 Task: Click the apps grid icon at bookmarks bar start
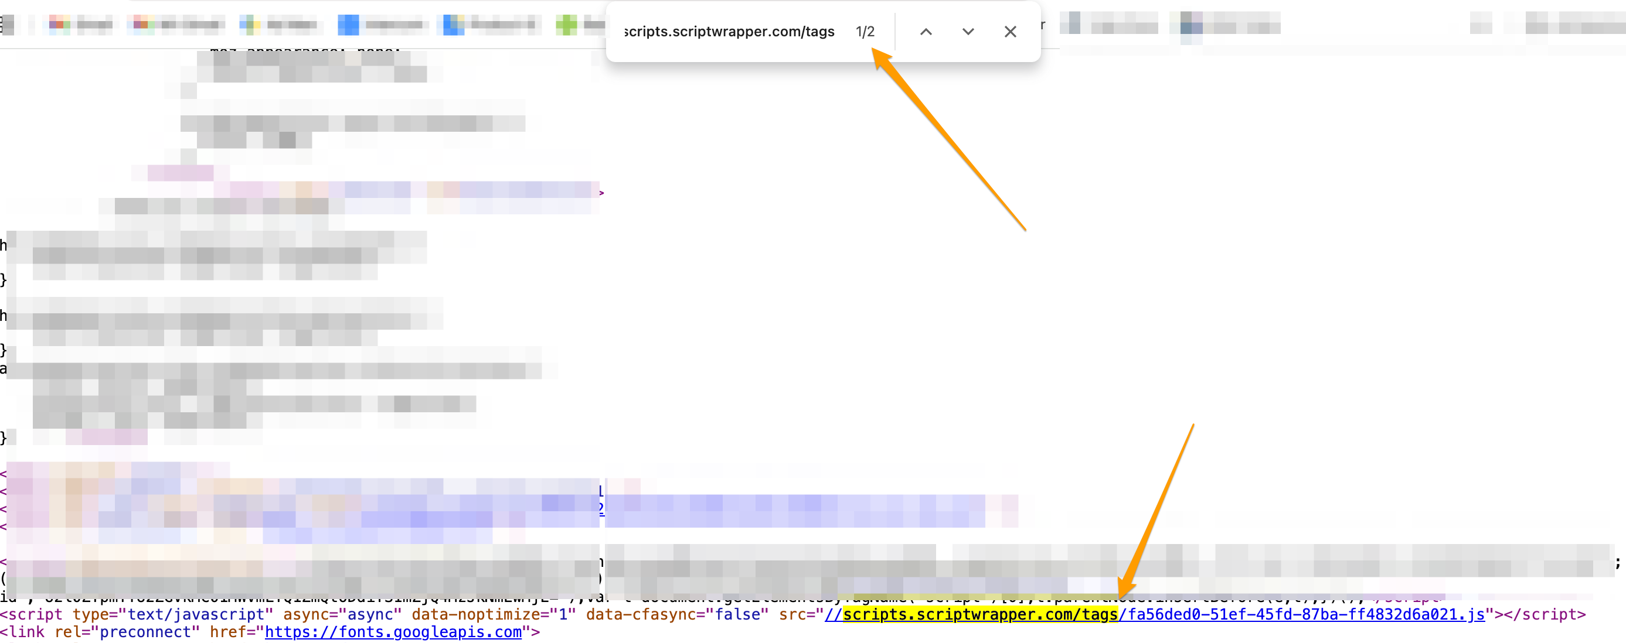pos(6,25)
